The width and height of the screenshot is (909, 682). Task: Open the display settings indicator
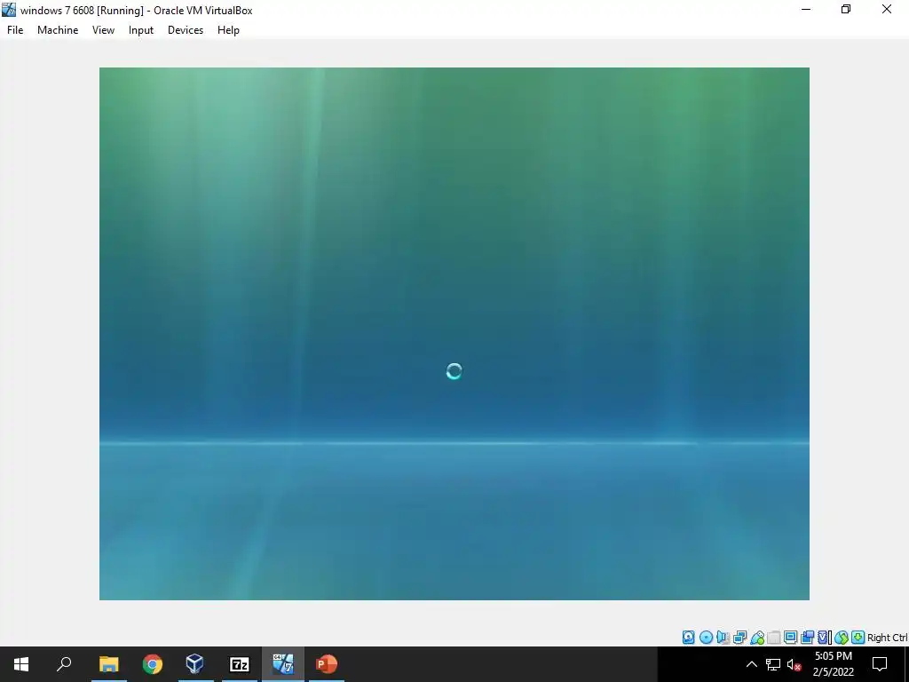790,638
